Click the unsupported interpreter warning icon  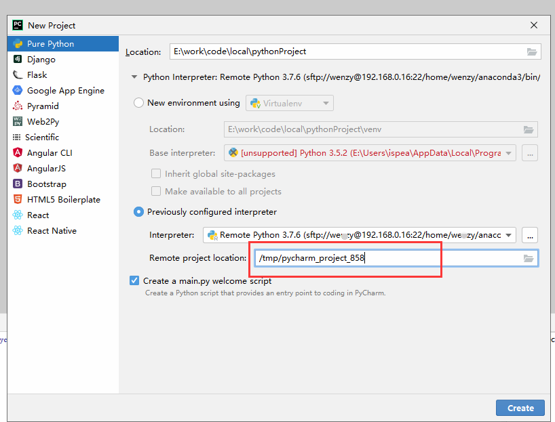click(233, 152)
